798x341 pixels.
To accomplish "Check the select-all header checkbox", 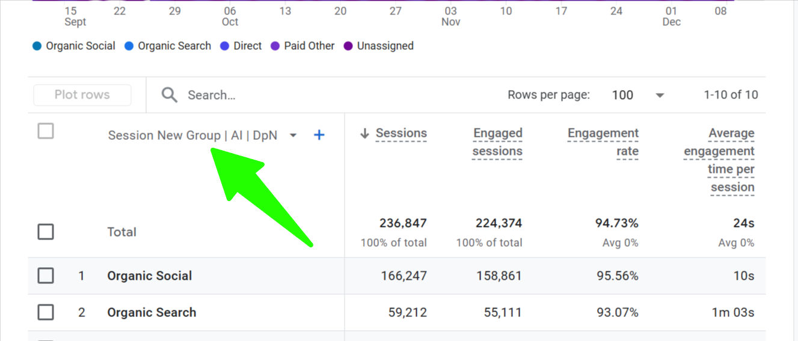I will 46,131.
